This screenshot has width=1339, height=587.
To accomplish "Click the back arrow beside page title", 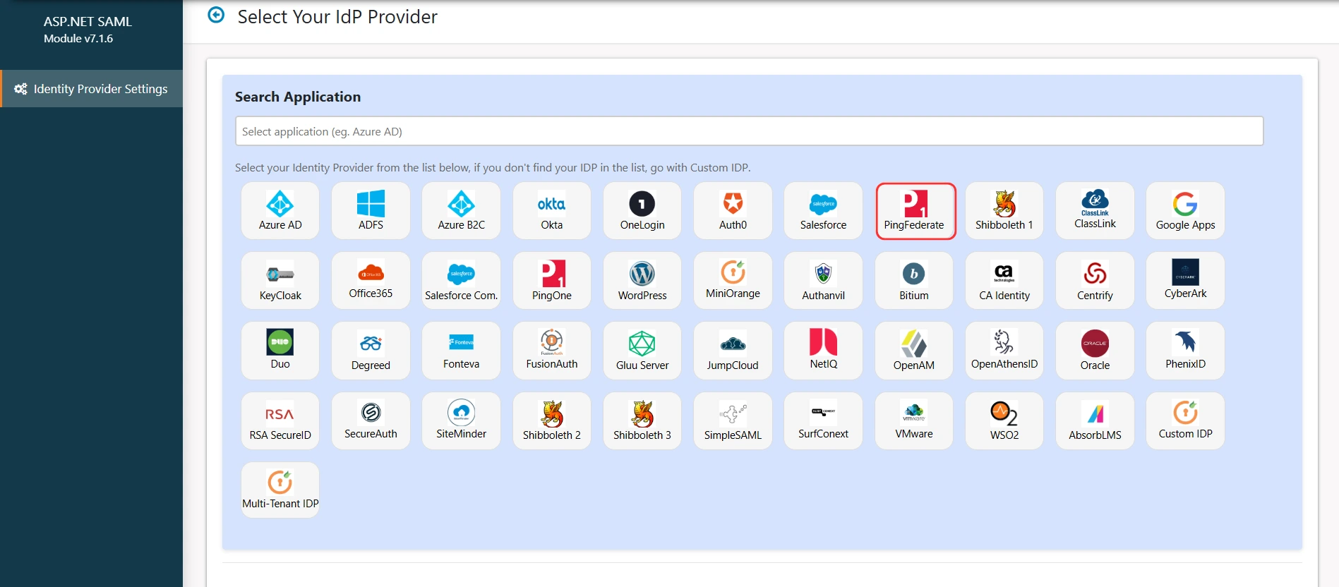I will pyautogui.click(x=216, y=16).
